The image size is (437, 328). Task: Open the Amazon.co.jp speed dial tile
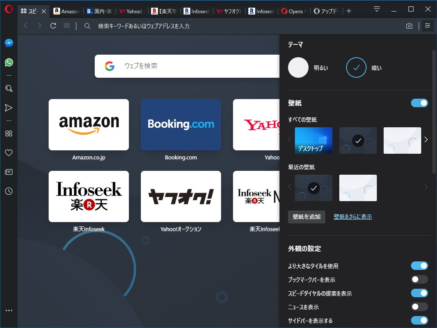point(88,124)
